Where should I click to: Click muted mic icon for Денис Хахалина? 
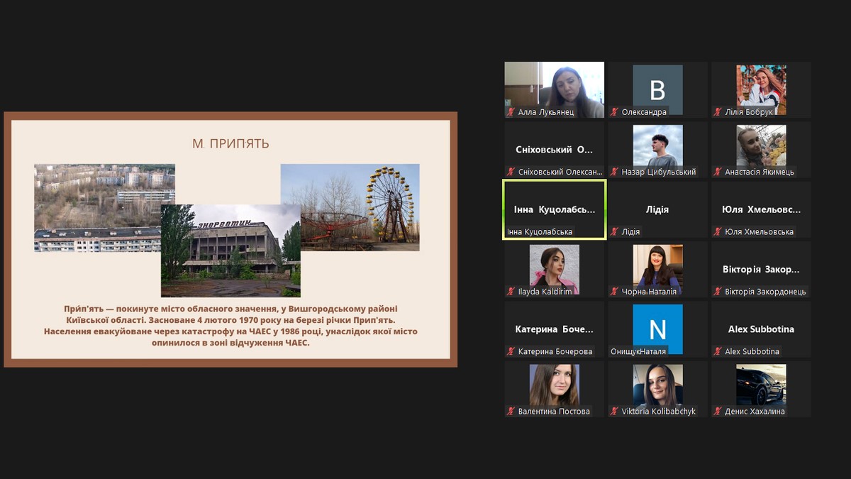(x=718, y=412)
